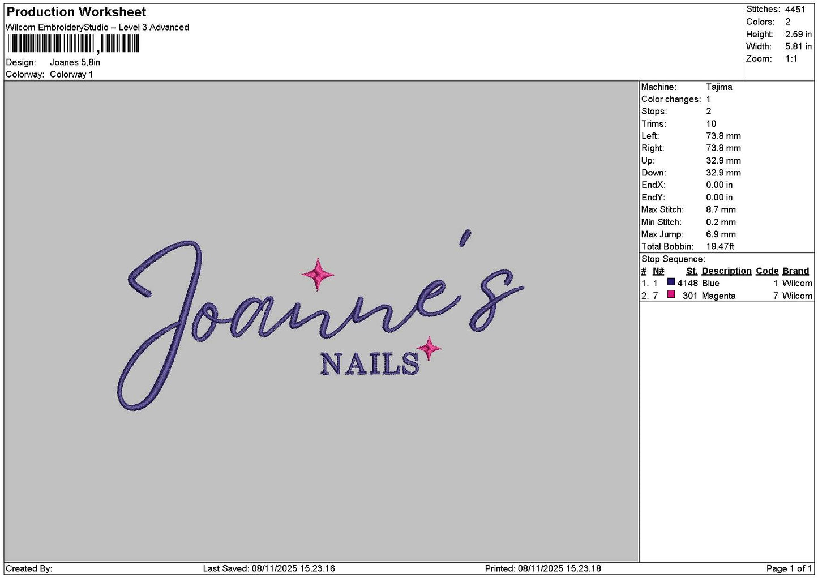Click the Machine value 'Tajima'
The height and width of the screenshot is (578, 818).
[x=719, y=87]
